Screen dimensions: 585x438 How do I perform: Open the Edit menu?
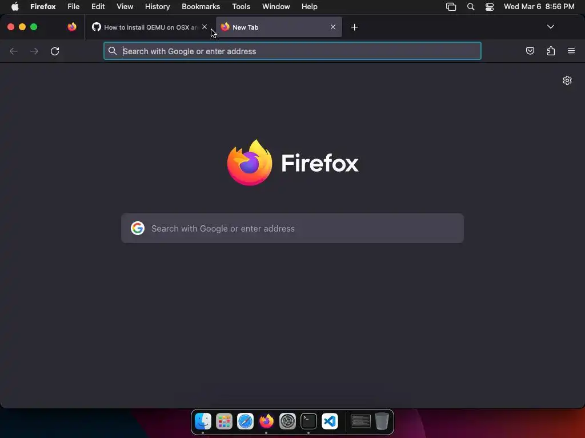pos(98,7)
